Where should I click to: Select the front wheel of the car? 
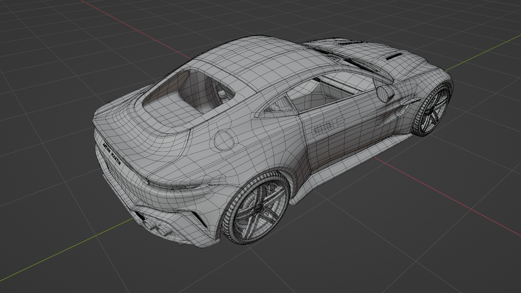coord(432,110)
